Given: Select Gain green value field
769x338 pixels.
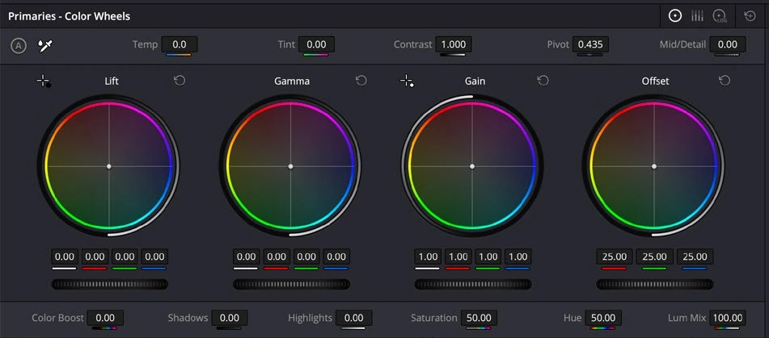Looking at the screenshot, I should pyautogui.click(x=488, y=257).
